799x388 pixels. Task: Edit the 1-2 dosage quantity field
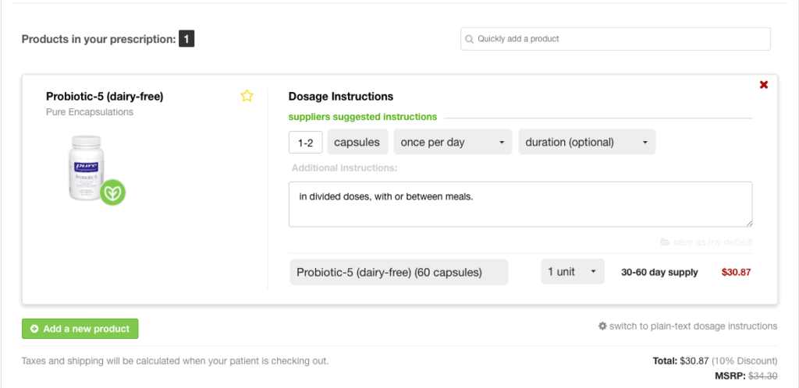(x=306, y=143)
